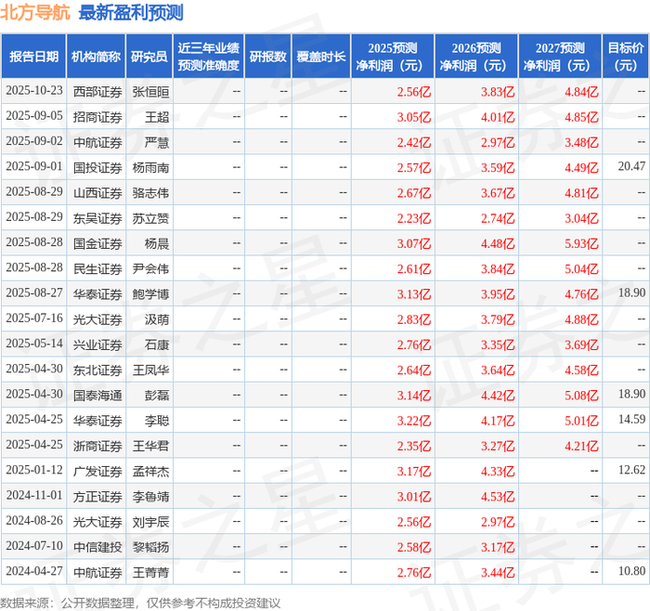
Task: Click 2.56亿 in the 西部证券 row
Action: 414,92
